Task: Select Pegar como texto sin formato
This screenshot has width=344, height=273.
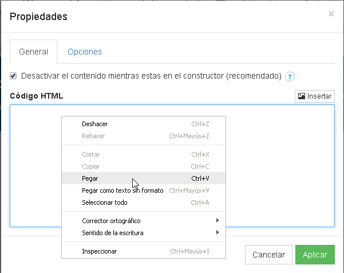Action: click(144, 190)
